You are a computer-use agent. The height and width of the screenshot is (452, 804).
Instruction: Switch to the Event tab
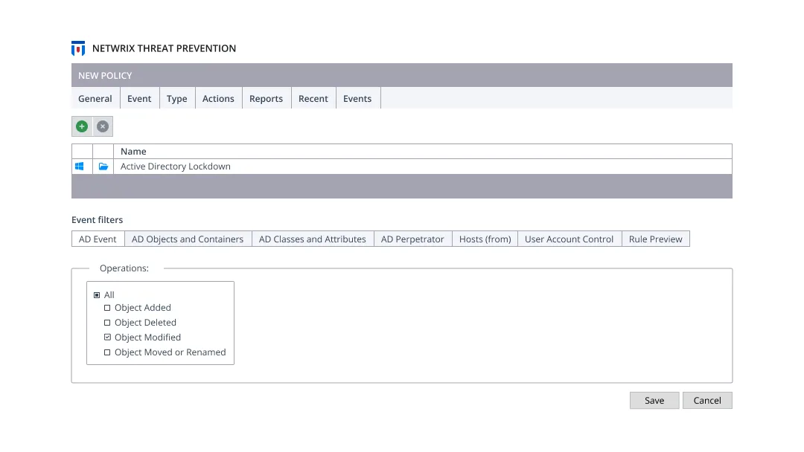[139, 98]
